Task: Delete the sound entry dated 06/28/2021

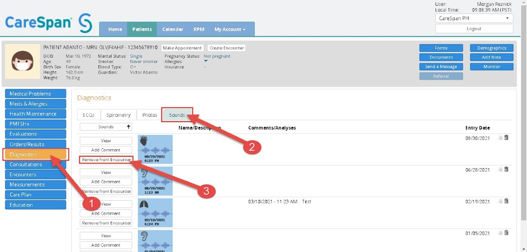Action: (x=506, y=169)
